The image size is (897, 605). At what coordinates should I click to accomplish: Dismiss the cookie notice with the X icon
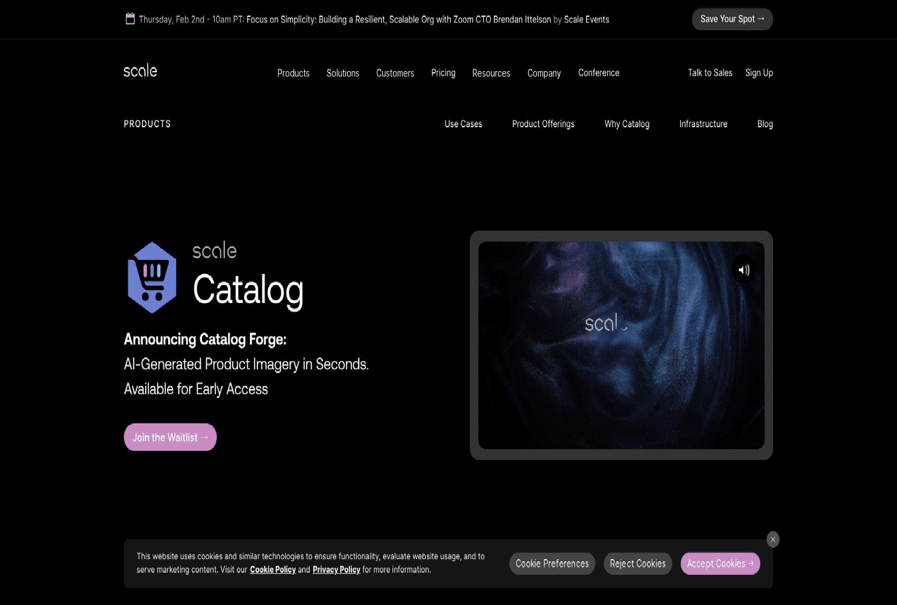pyautogui.click(x=773, y=539)
